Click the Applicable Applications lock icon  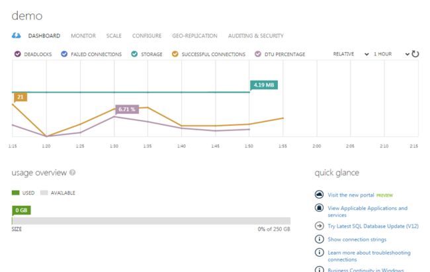pos(319,208)
